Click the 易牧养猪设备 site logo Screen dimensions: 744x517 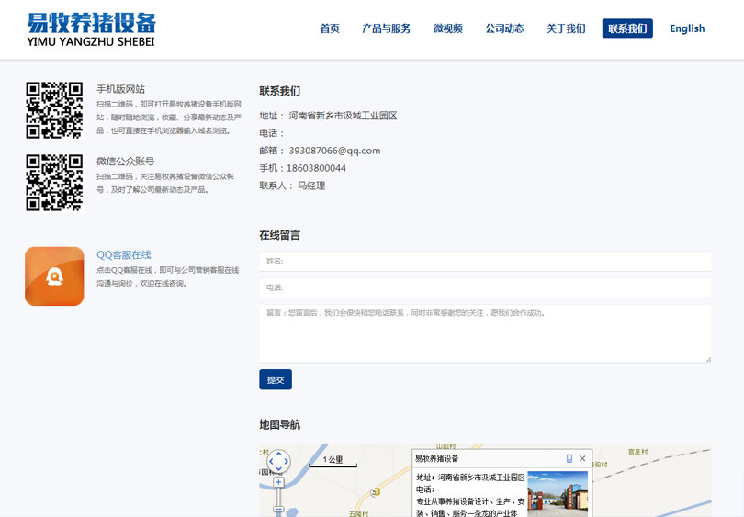coord(92,28)
